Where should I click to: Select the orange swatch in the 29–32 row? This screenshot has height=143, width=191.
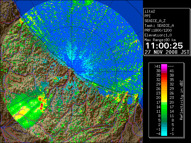[x=164, y=84]
